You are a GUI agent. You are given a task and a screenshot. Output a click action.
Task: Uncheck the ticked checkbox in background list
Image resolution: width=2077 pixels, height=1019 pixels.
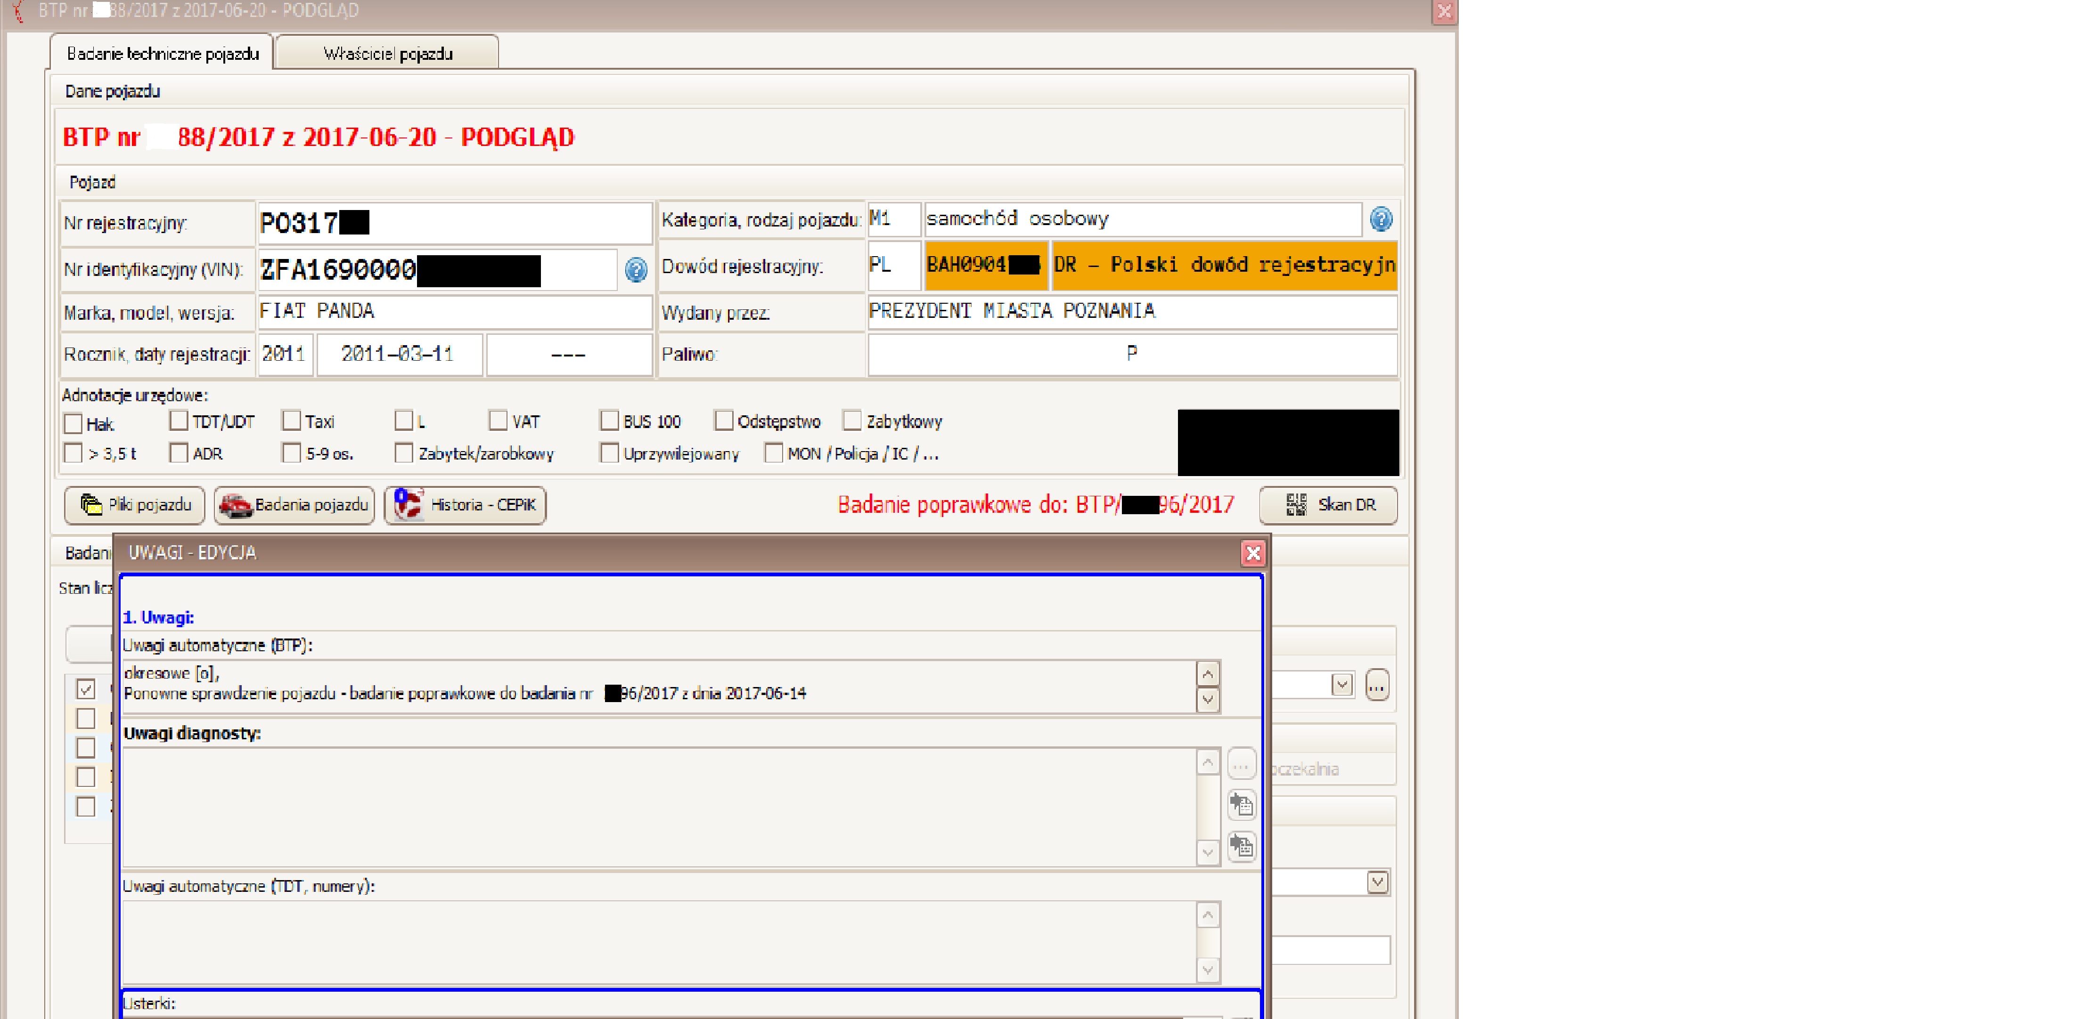tap(85, 689)
